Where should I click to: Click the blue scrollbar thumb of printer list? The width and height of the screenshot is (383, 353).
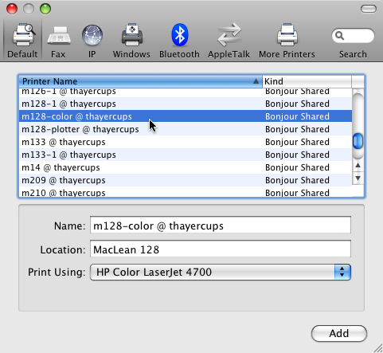pyautogui.click(x=358, y=141)
